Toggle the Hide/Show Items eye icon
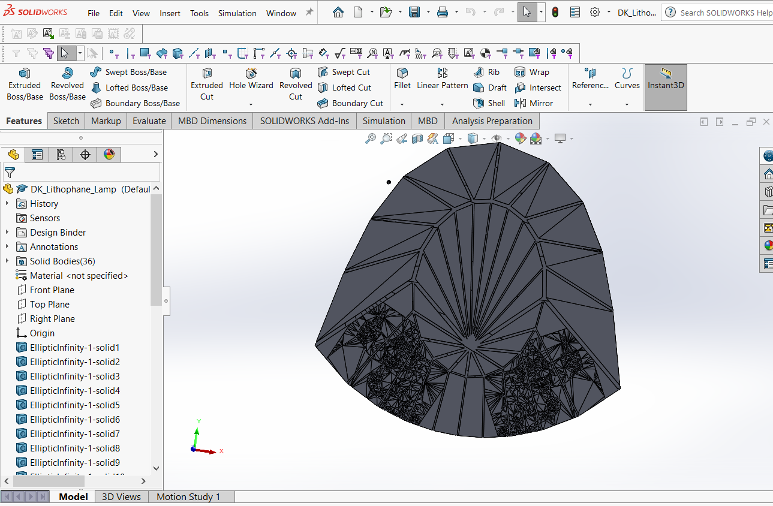 click(x=497, y=139)
